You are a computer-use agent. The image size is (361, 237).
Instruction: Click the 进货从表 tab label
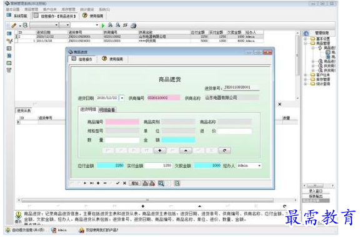24,110
